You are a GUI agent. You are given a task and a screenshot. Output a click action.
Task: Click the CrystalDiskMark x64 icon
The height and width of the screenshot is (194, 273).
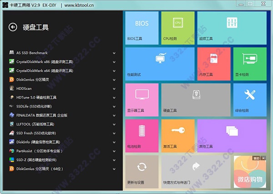(12, 70)
